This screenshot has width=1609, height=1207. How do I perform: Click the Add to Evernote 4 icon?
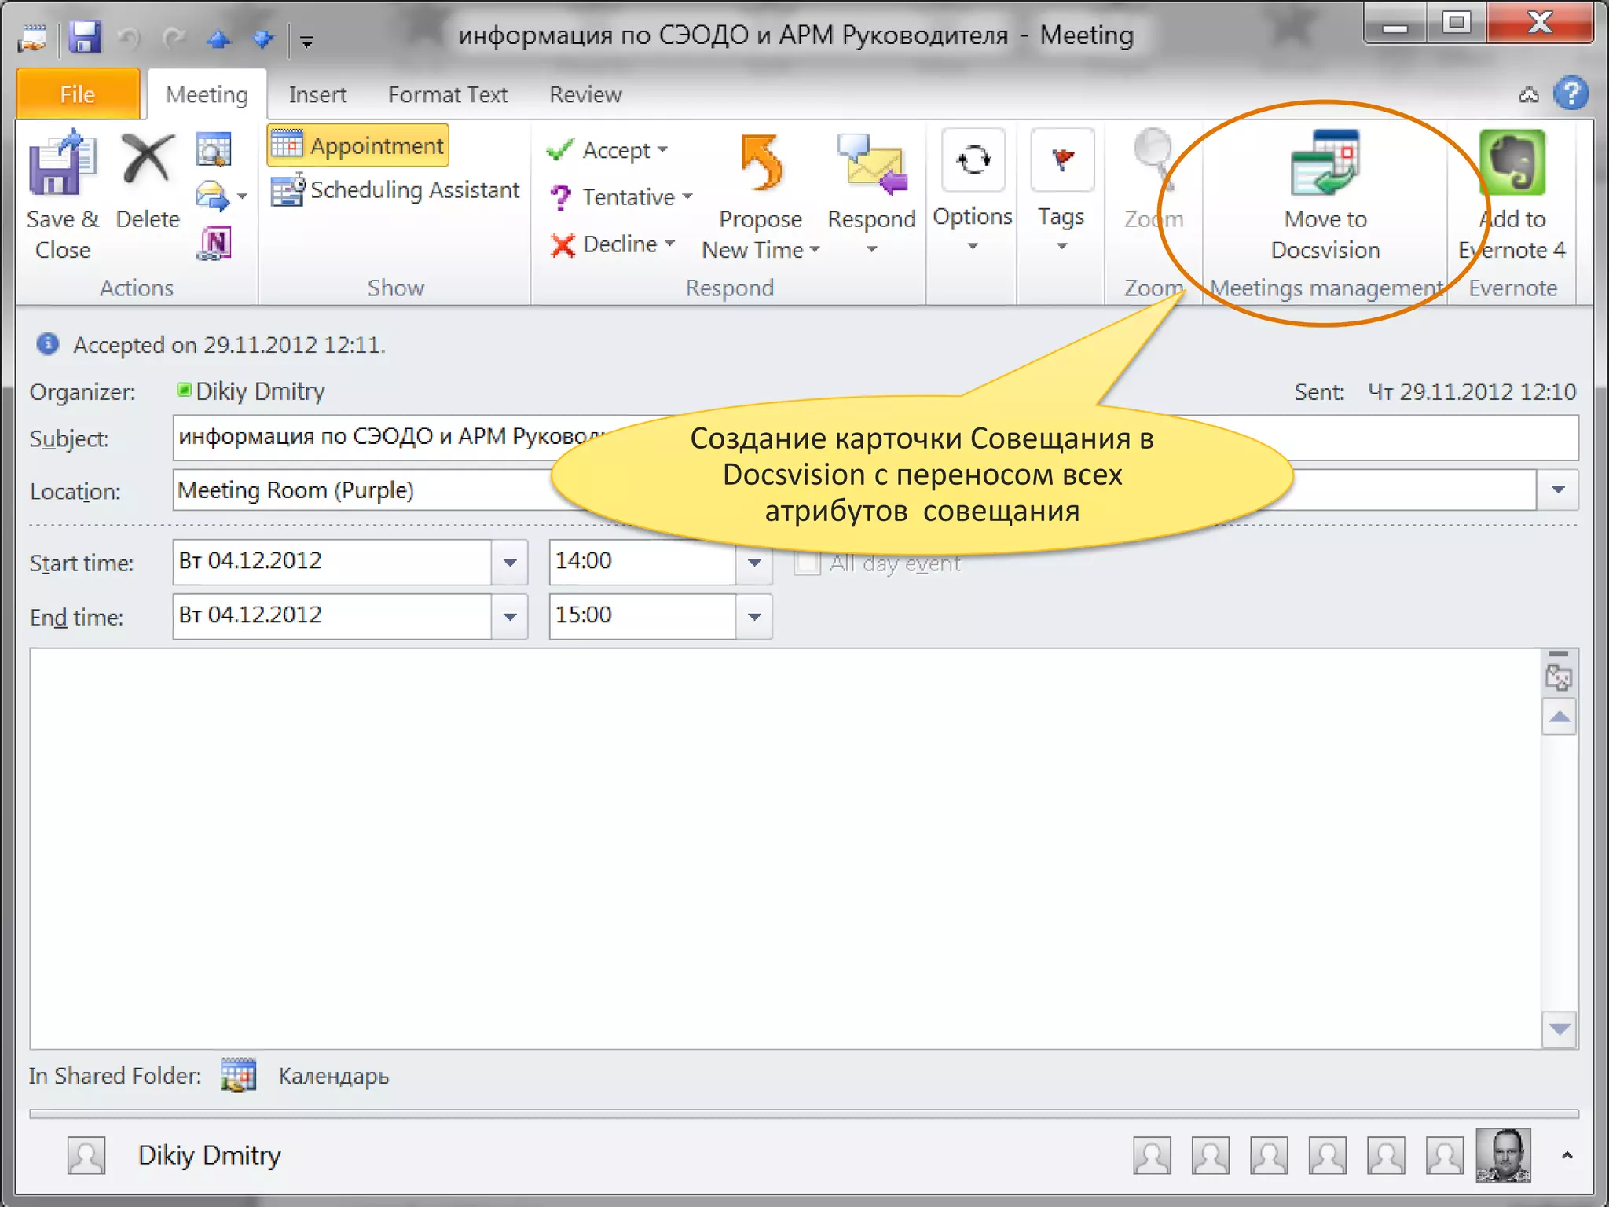(x=1512, y=163)
